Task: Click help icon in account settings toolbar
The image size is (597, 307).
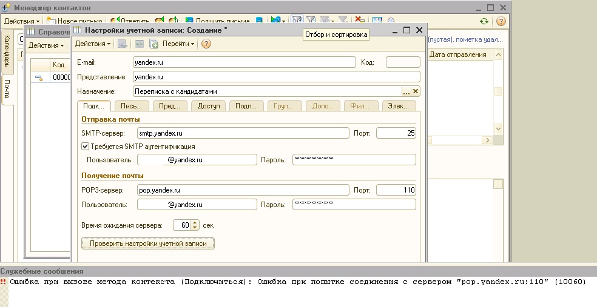Action: coord(206,44)
